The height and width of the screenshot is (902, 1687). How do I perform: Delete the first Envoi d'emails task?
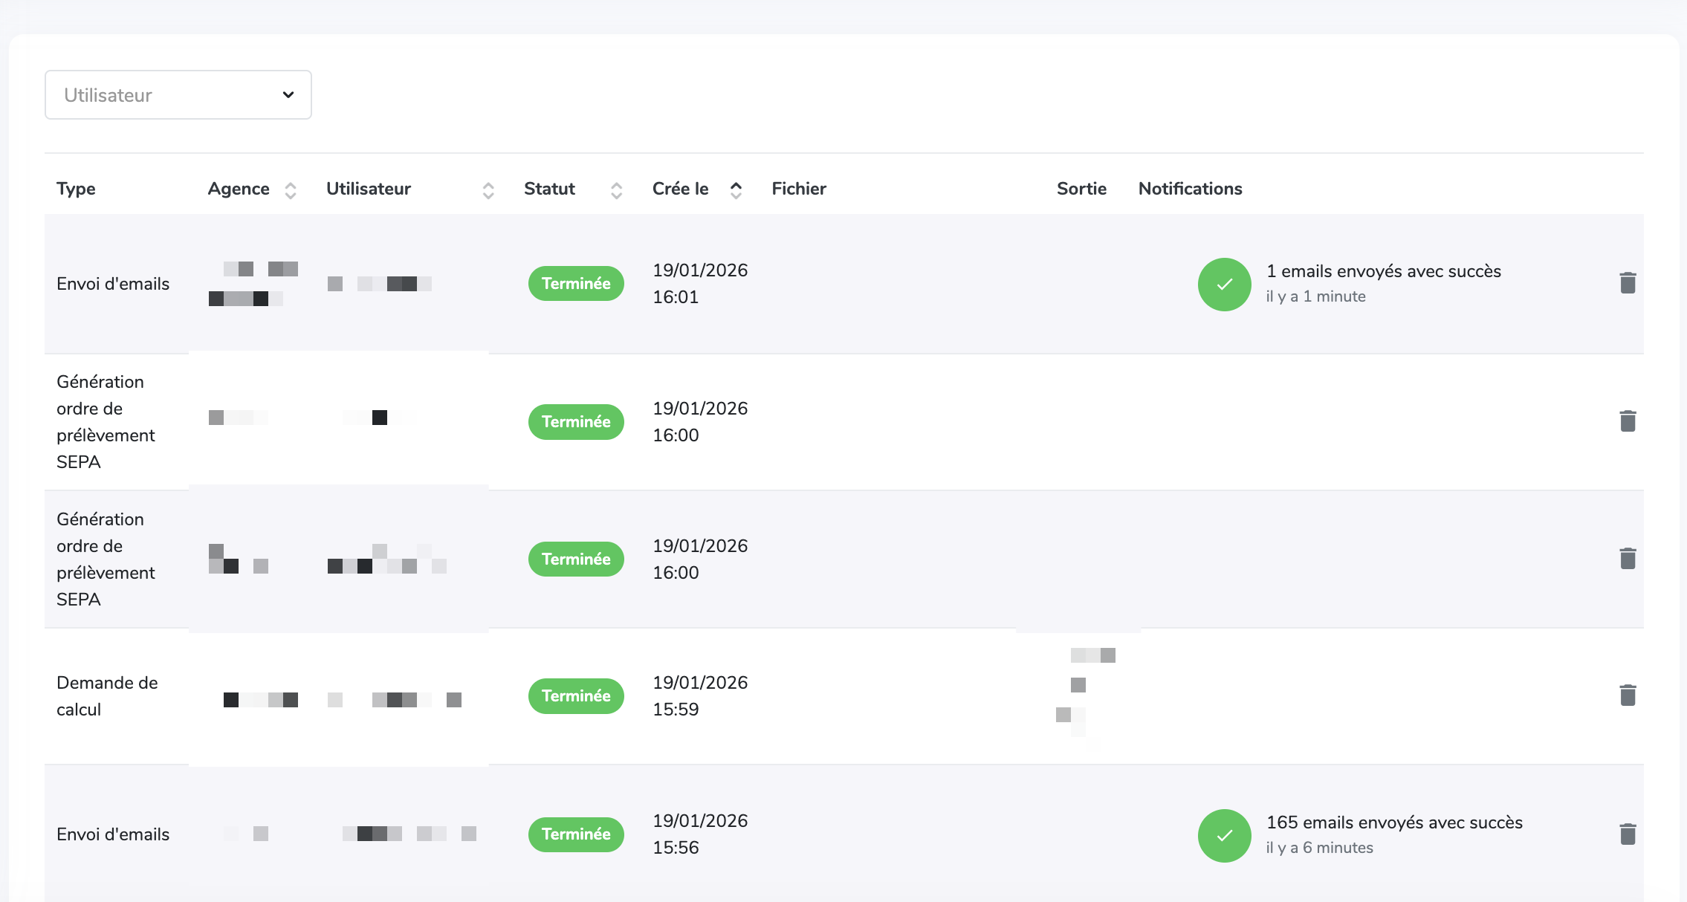[1628, 282]
